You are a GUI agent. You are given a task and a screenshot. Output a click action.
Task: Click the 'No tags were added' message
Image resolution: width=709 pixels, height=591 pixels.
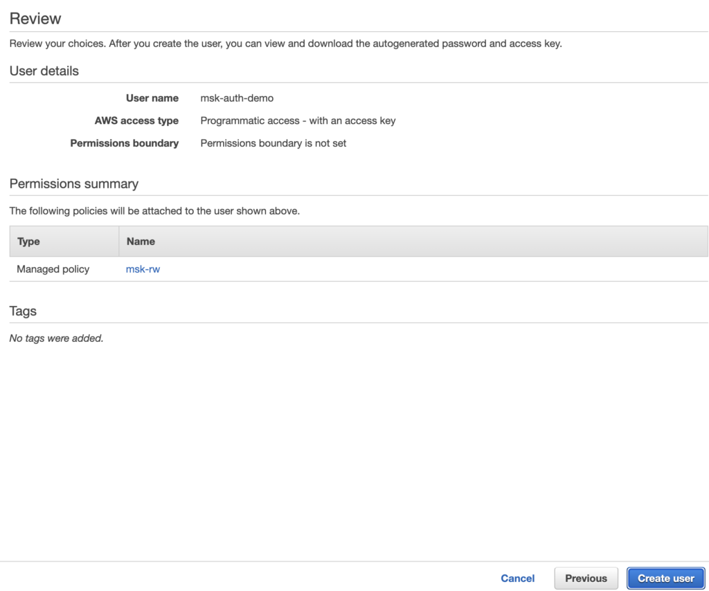point(56,338)
